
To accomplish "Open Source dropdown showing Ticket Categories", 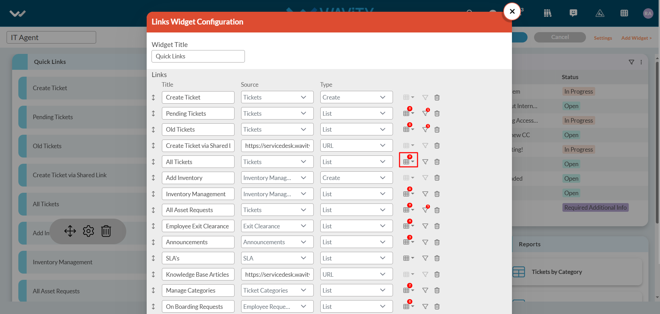I will (277, 291).
